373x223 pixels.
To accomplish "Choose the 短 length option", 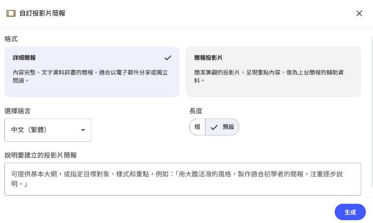I will click(x=197, y=127).
